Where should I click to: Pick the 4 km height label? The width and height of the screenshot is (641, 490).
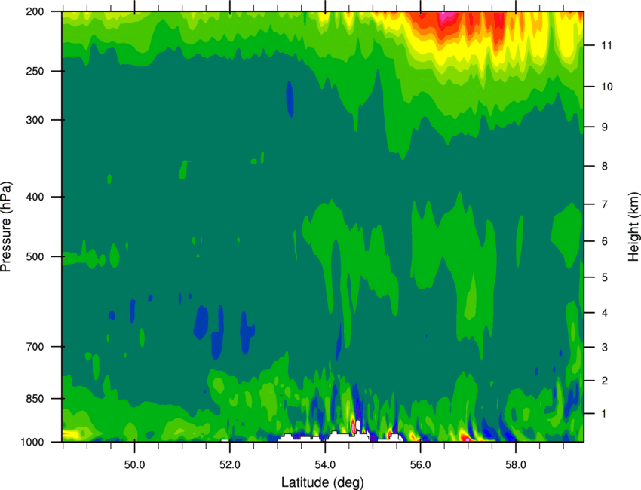(x=604, y=313)
